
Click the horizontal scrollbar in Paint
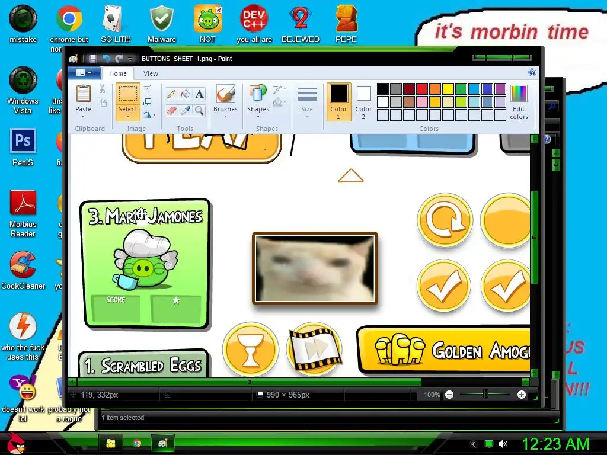pos(250,382)
